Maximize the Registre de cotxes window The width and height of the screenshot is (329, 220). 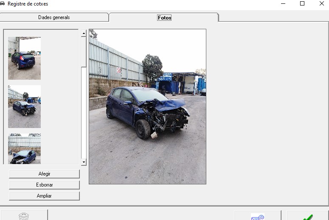[302, 4]
